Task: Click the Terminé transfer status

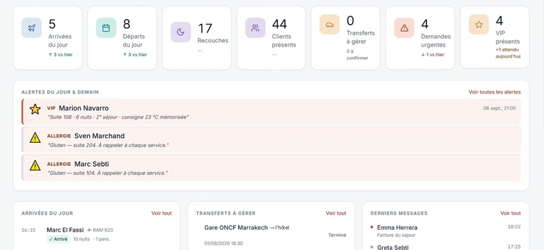Action: 337,235
